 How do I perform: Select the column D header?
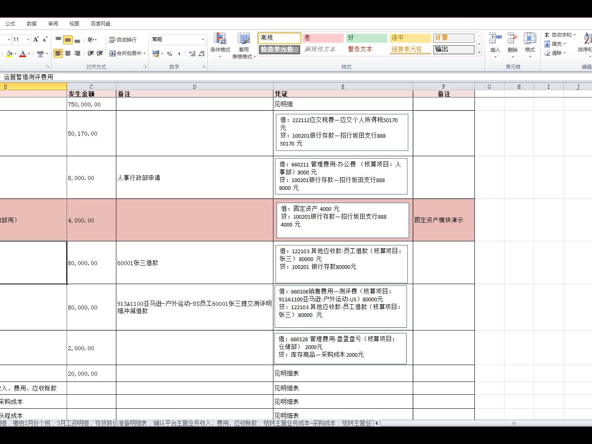(x=194, y=87)
